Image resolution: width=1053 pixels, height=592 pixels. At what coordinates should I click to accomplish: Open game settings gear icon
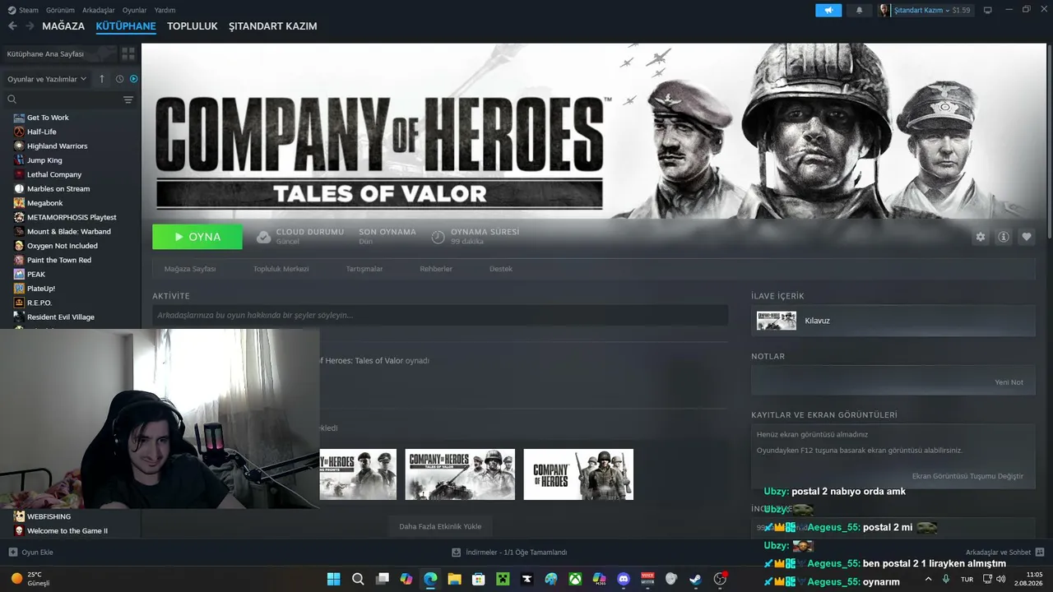tap(980, 237)
